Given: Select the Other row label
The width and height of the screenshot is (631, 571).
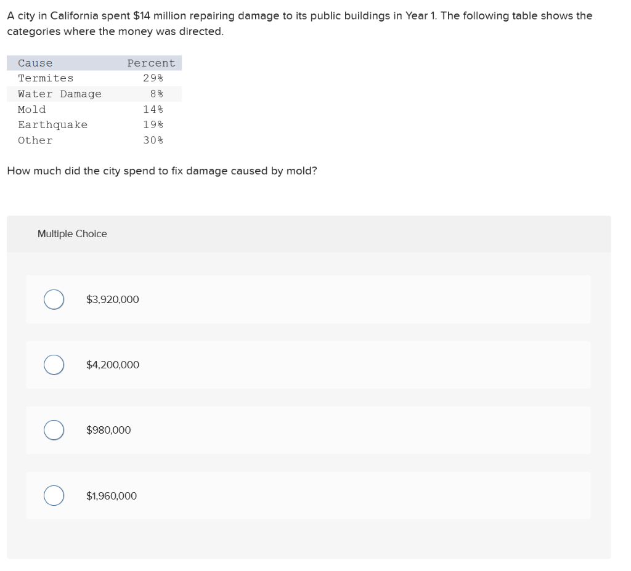Looking at the screenshot, I should click(x=35, y=140).
